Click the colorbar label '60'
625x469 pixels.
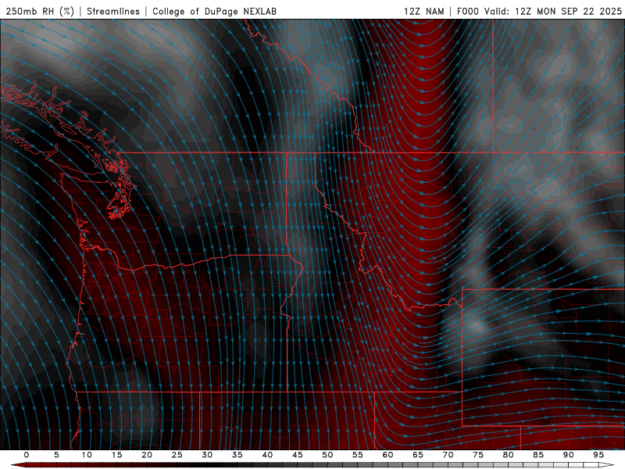click(x=387, y=455)
